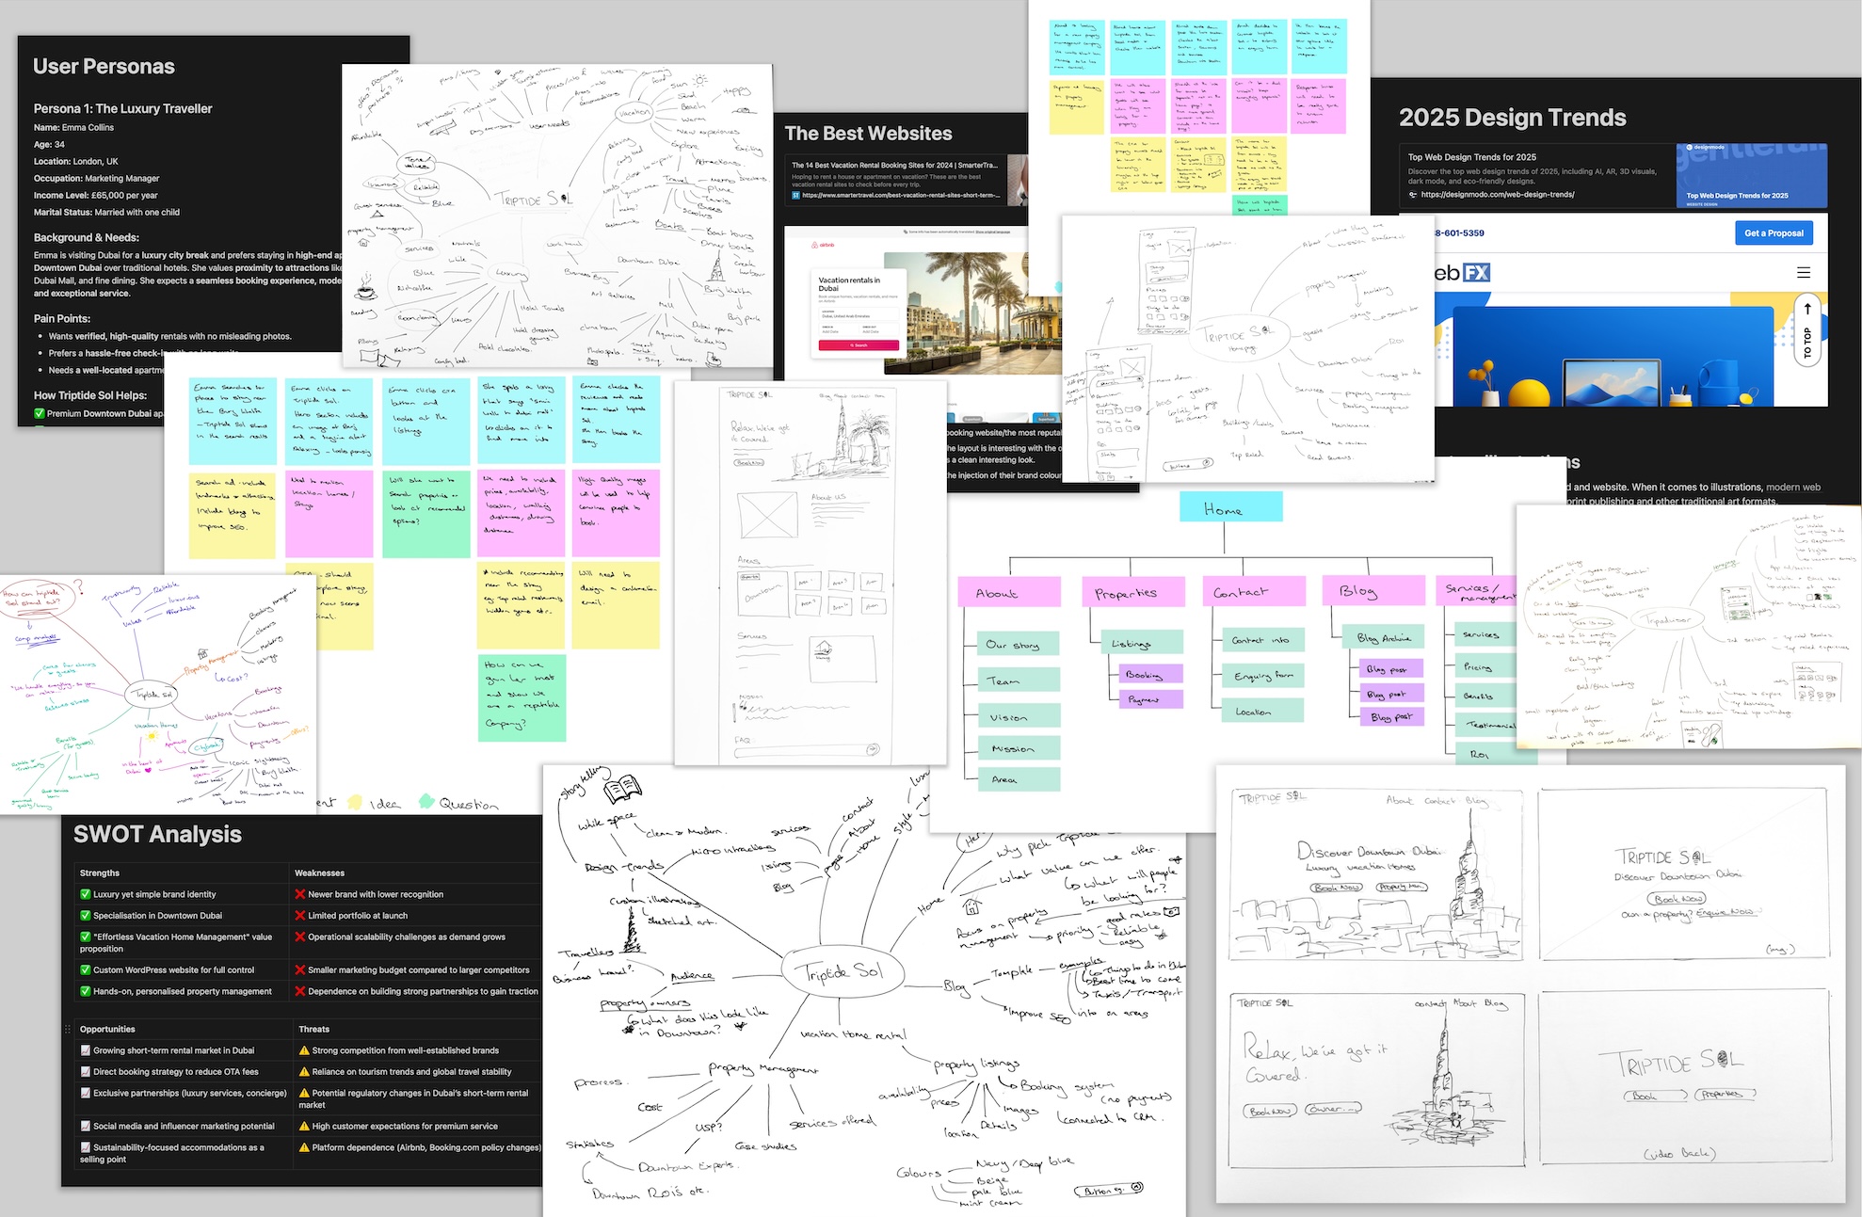Select the Pricing sitemap node
This screenshot has width=1862, height=1217.
tap(1484, 665)
